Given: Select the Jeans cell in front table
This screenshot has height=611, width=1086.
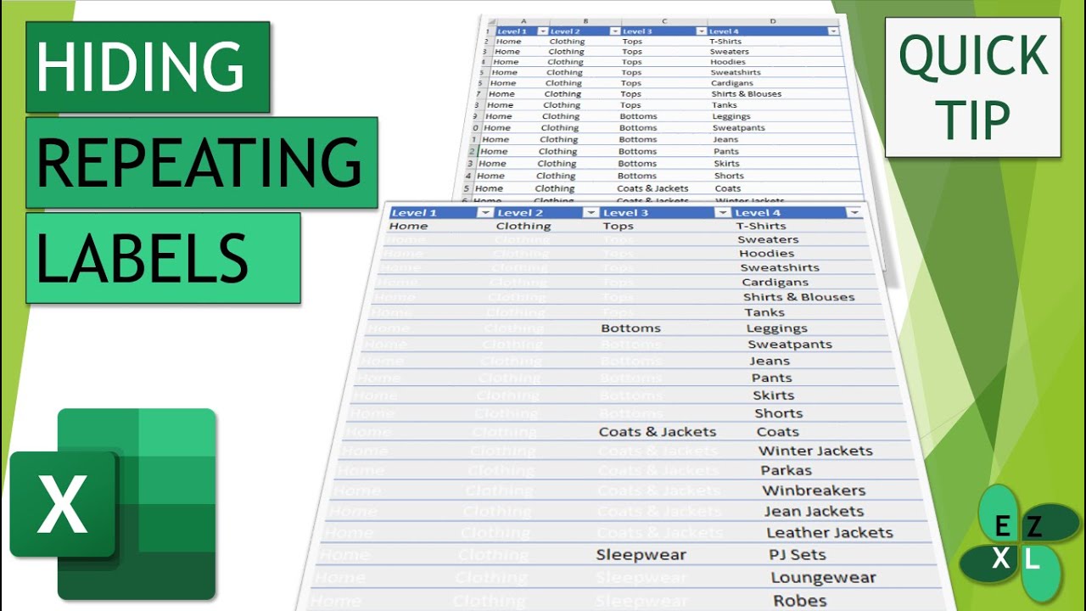Looking at the screenshot, I should pyautogui.click(x=770, y=362).
